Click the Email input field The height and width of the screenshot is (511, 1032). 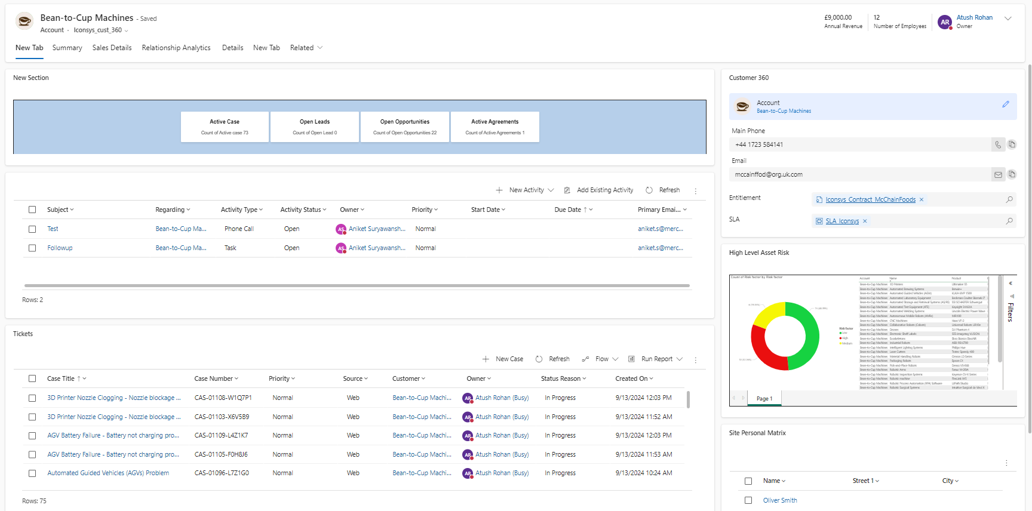point(859,174)
